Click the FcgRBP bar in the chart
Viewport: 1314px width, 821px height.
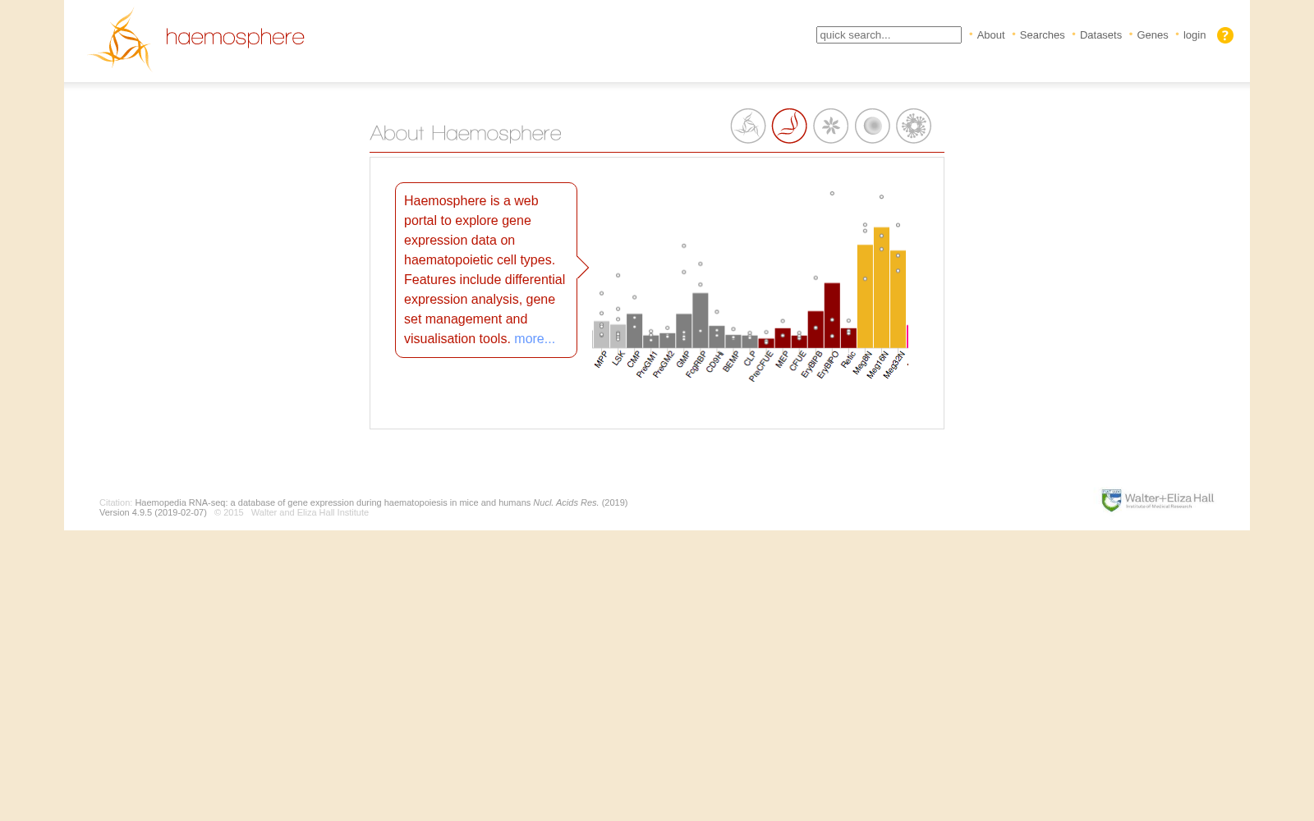(x=700, y=320)
